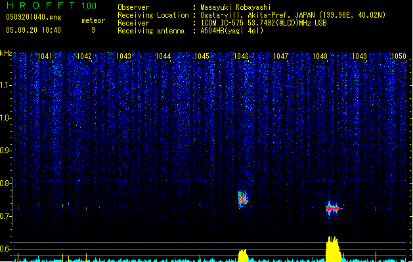
Task: Click the 1043 time axis marker
Action: pyautogui.click(x=123, y=56)
